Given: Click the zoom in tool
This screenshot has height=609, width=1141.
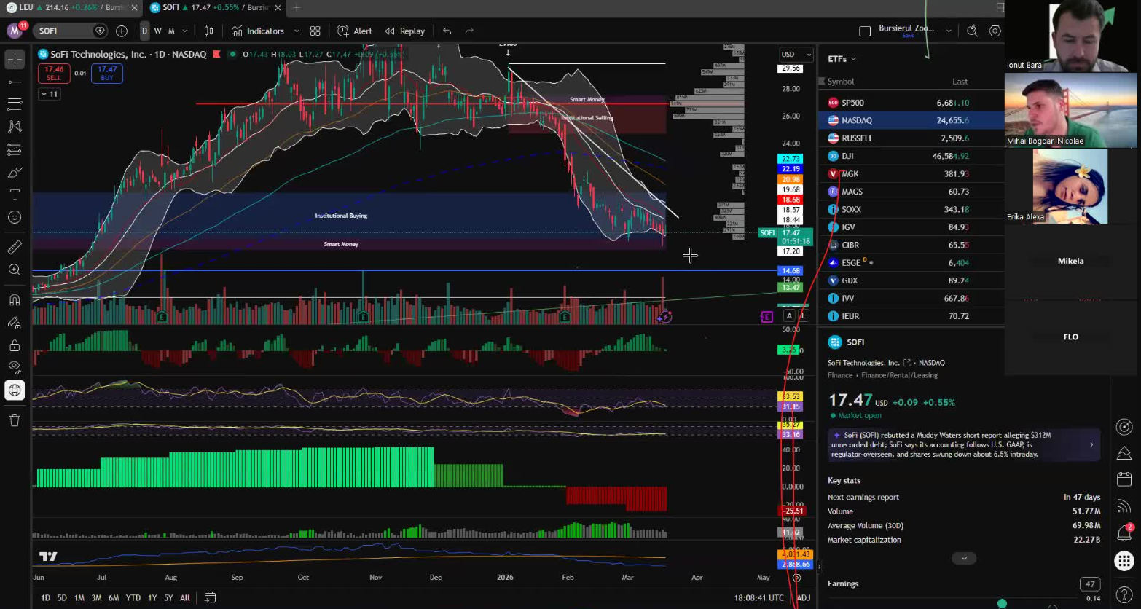Looking at the screenshot, I should point(14,270).
